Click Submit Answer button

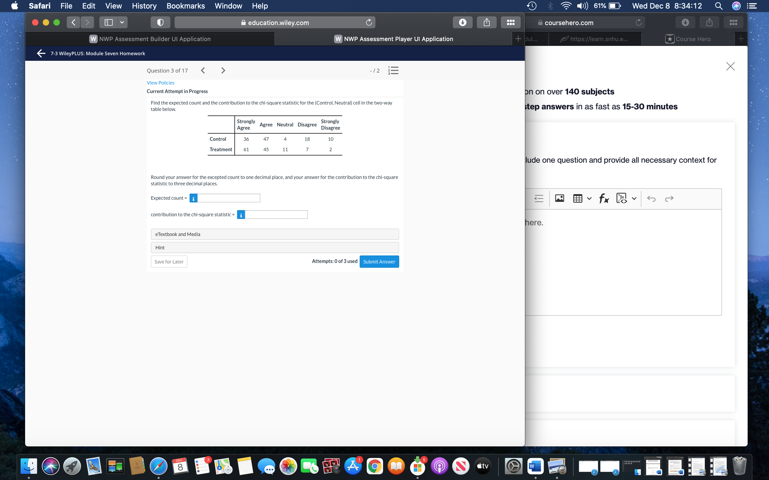tap(379, 262)
